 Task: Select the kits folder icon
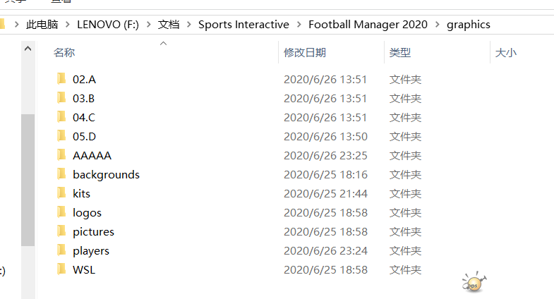61,193
